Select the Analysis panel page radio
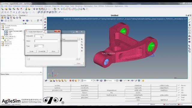This screenshot has height=108, width=192. pos(179,95)
